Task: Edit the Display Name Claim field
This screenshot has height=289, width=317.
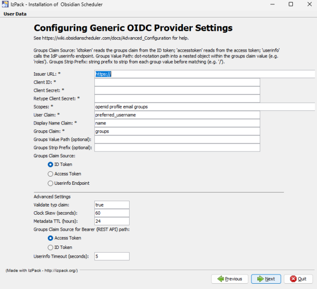Action: click(x=177, y=123)
